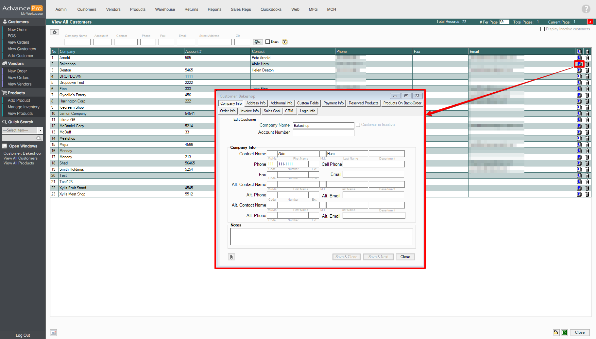The image size is (596, 339).
Task: Click the gear settings icon above the search filters
Action: point(55,32)
